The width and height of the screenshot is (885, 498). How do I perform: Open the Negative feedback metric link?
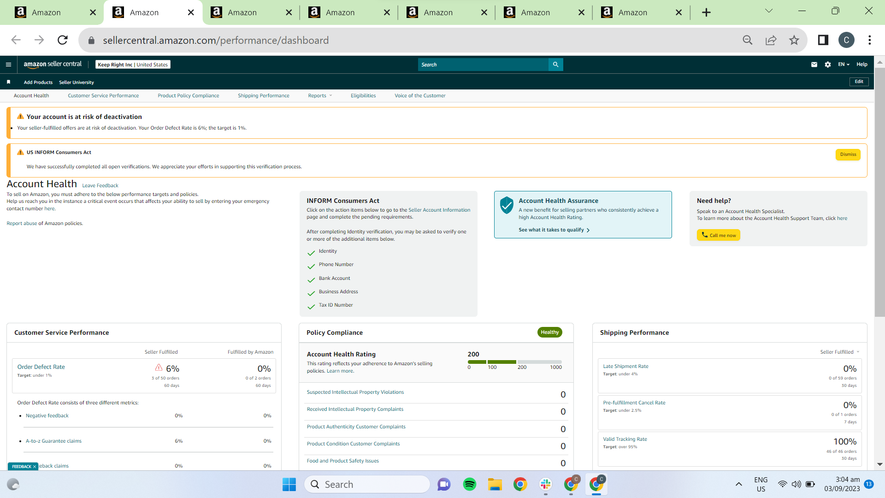[x=47, y=416]
